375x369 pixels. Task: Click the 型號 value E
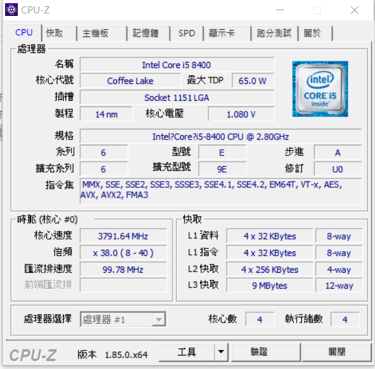(222, 152)
